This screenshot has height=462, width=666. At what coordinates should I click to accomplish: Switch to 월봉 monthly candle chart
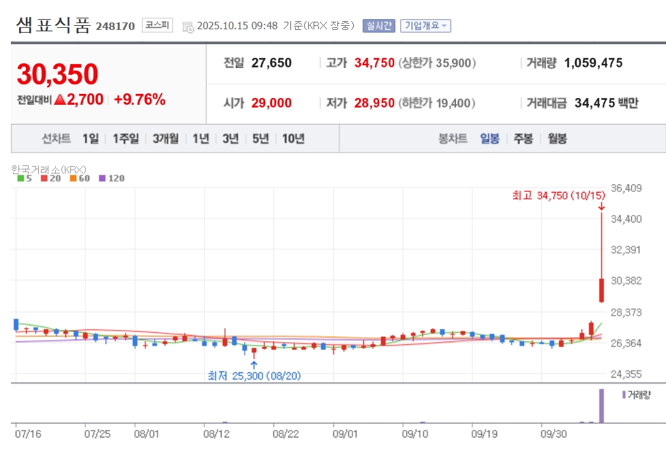pyautogui.click(x=557, y=139)
